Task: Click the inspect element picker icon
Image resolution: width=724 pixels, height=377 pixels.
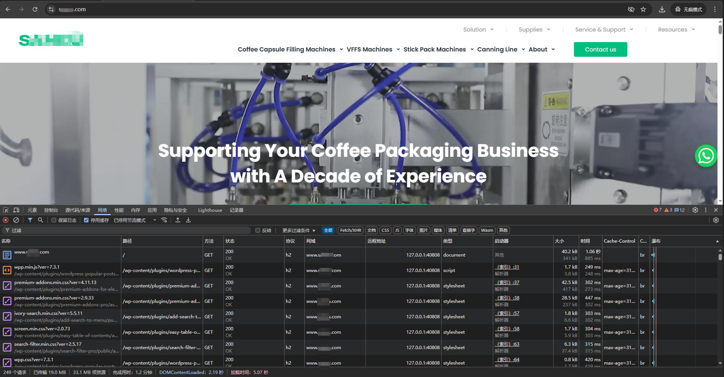Action: tap(5, 210)
